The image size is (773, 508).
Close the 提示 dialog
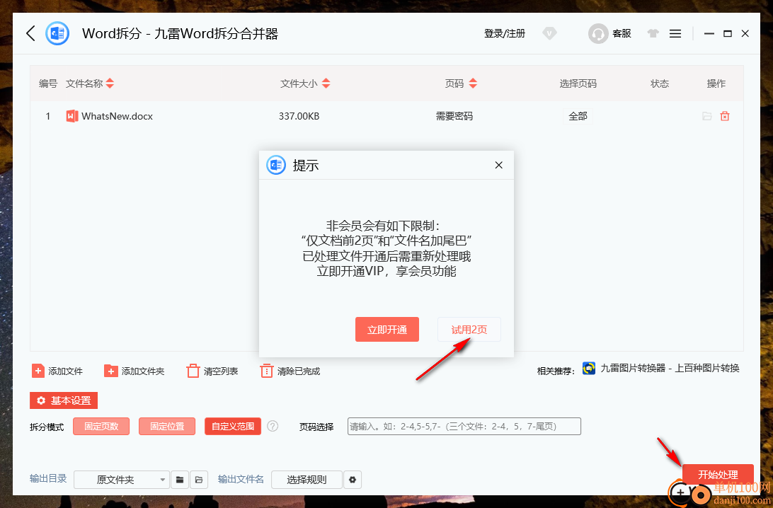click(498, 165)
